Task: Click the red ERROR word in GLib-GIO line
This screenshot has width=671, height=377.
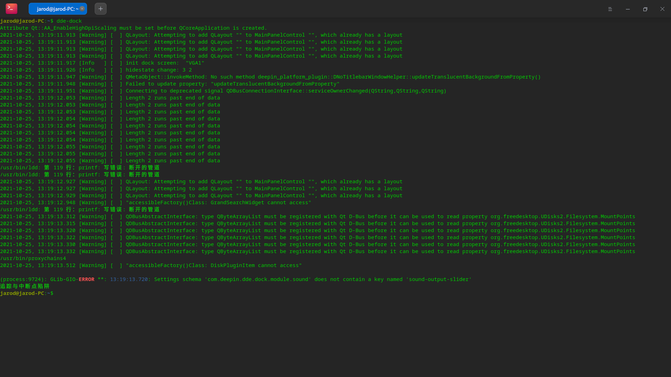Action: point(86,279)
